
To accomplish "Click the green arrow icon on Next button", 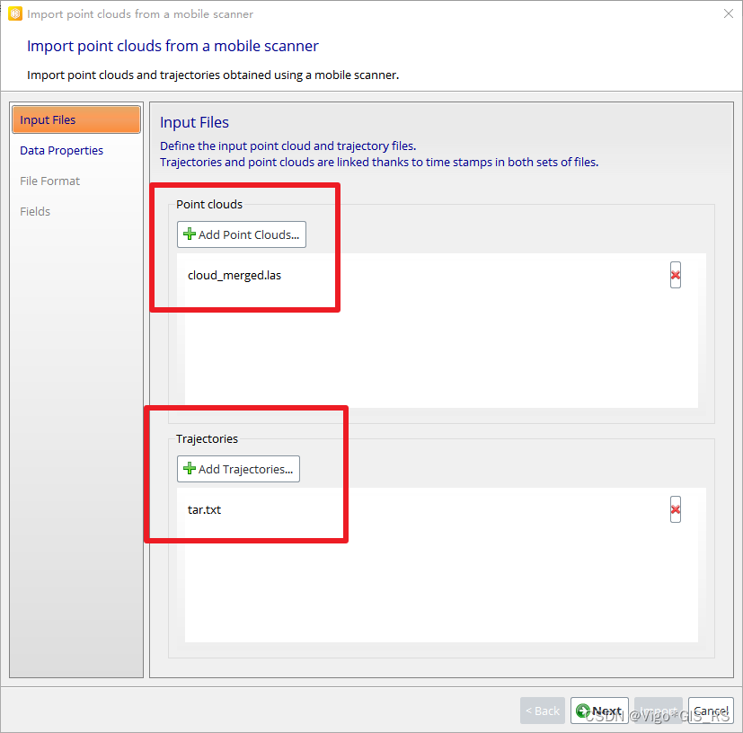I will pos(584,711).
